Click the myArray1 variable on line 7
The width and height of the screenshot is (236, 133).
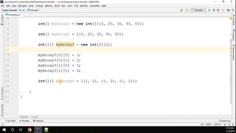(x=60, y=24)
